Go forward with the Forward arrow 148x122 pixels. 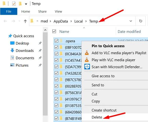13,21
